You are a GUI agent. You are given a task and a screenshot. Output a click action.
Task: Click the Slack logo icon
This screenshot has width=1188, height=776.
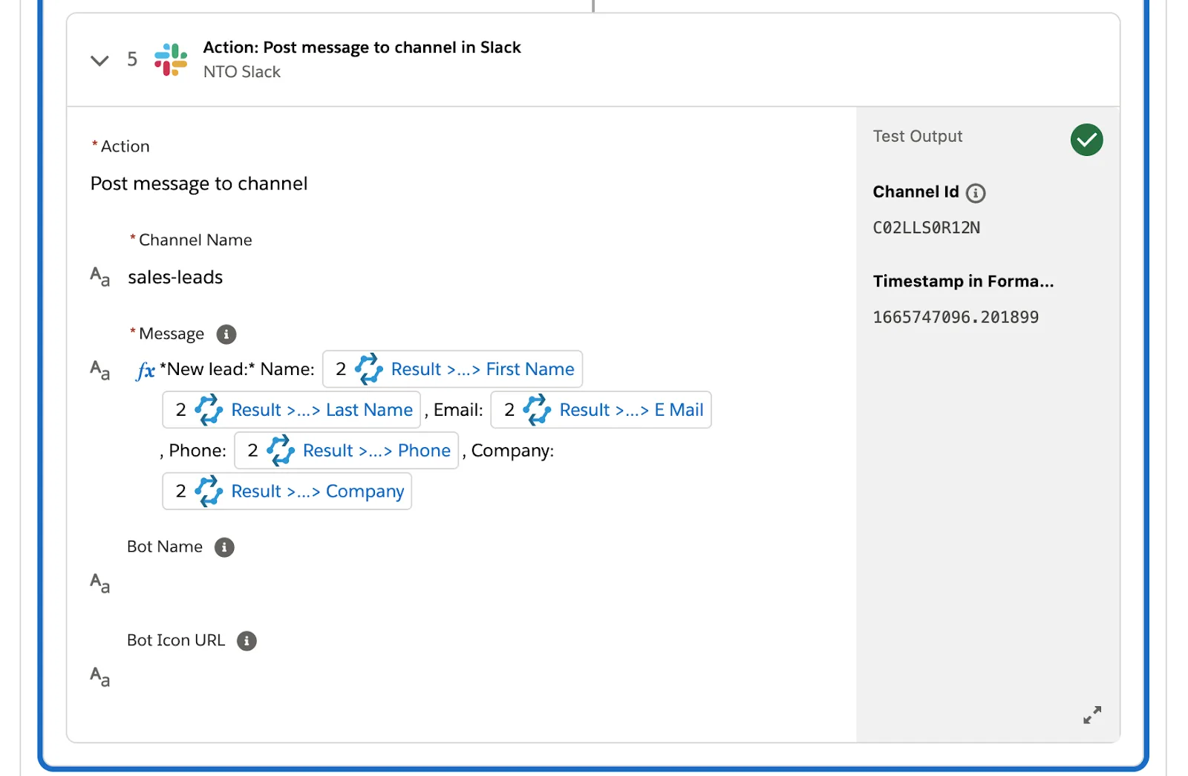(x=171, y=59)
